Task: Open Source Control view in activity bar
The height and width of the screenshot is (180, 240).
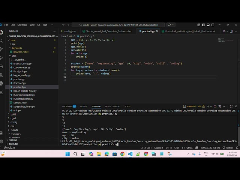Action: point(1,49)
